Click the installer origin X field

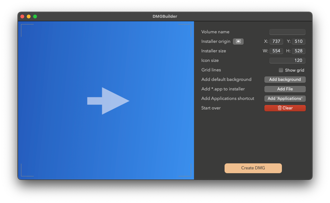click(276, 42)
